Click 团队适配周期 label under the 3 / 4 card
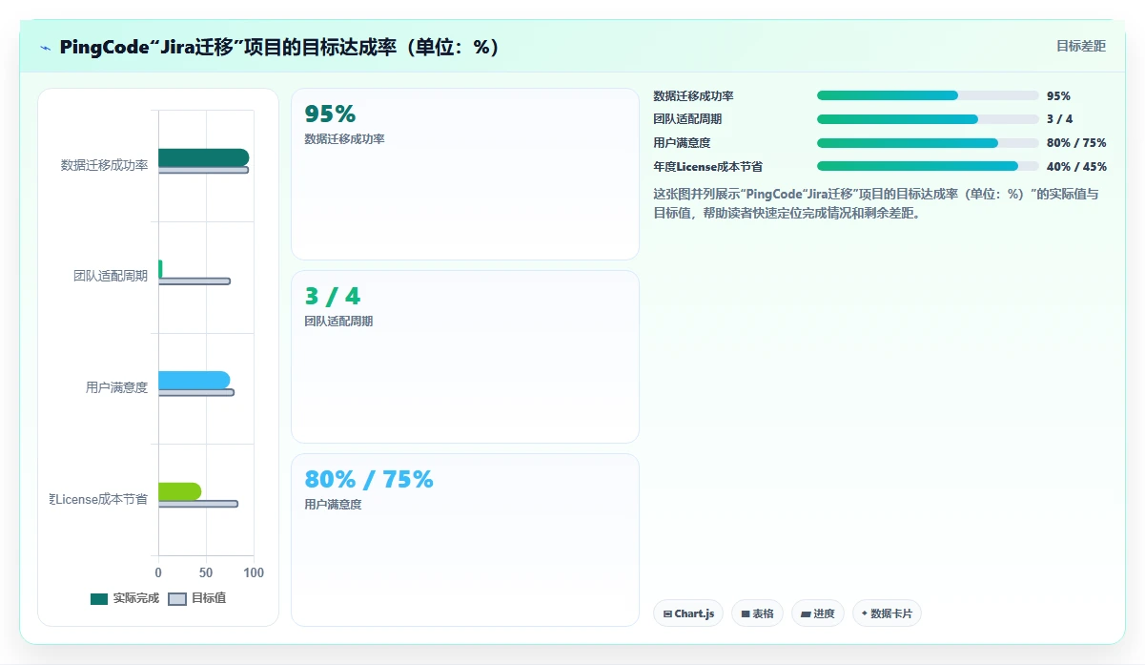This screenshot has height=665, width=1145. pyautogui.click(x=338, y=322)
